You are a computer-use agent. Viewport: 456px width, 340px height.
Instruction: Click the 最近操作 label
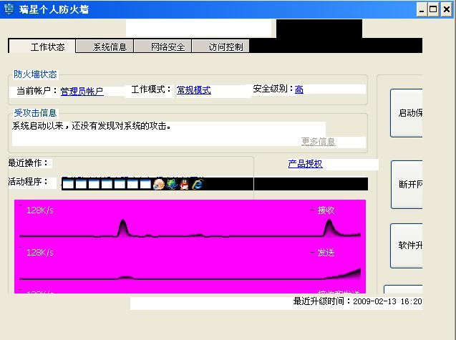[x=28, y=163]
